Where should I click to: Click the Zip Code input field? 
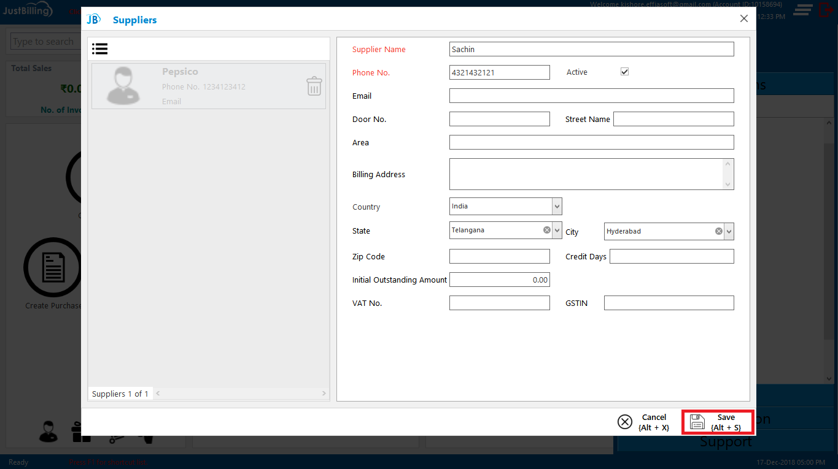coord(500,256)
